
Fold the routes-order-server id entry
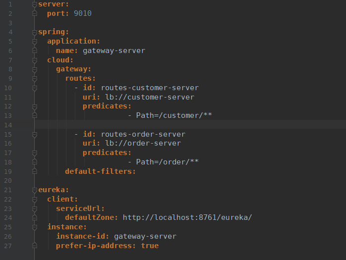pyautogui.click(x=34, y=135)
